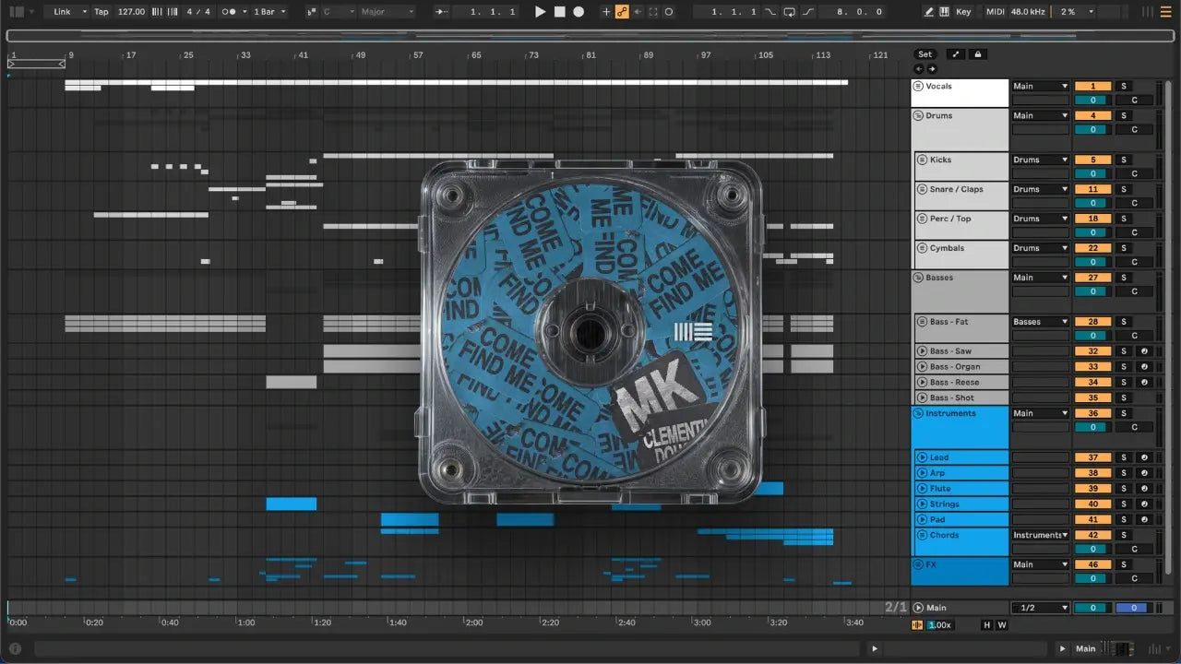Solo the Strings track
The width and height of the screenshot is (1181, 664).
(x=1124, y=504)
